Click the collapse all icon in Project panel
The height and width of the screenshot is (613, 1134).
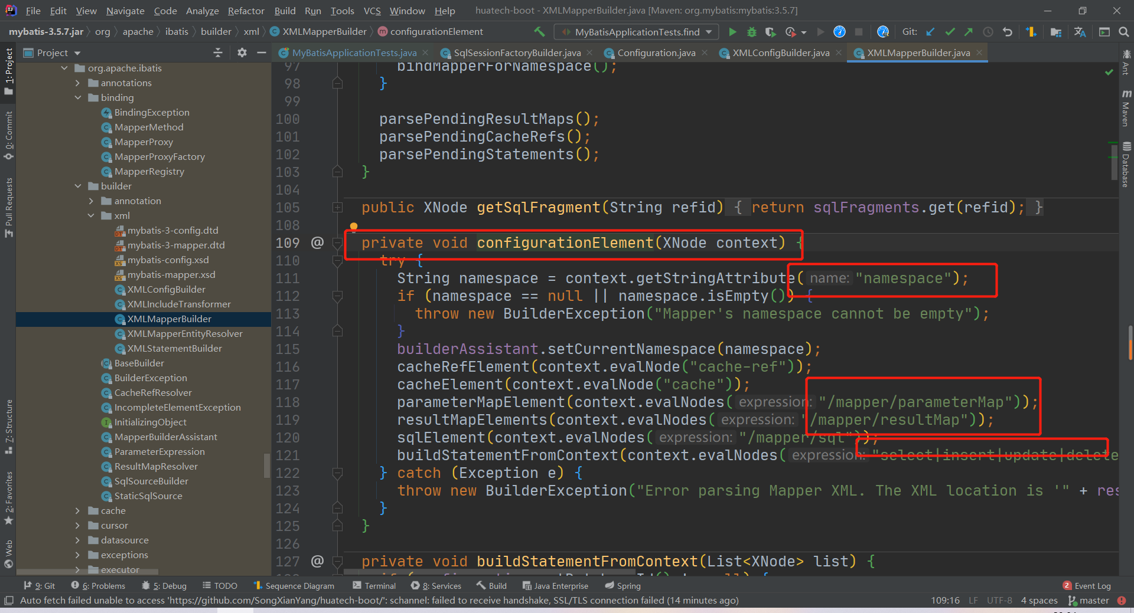tap(218, 53)
